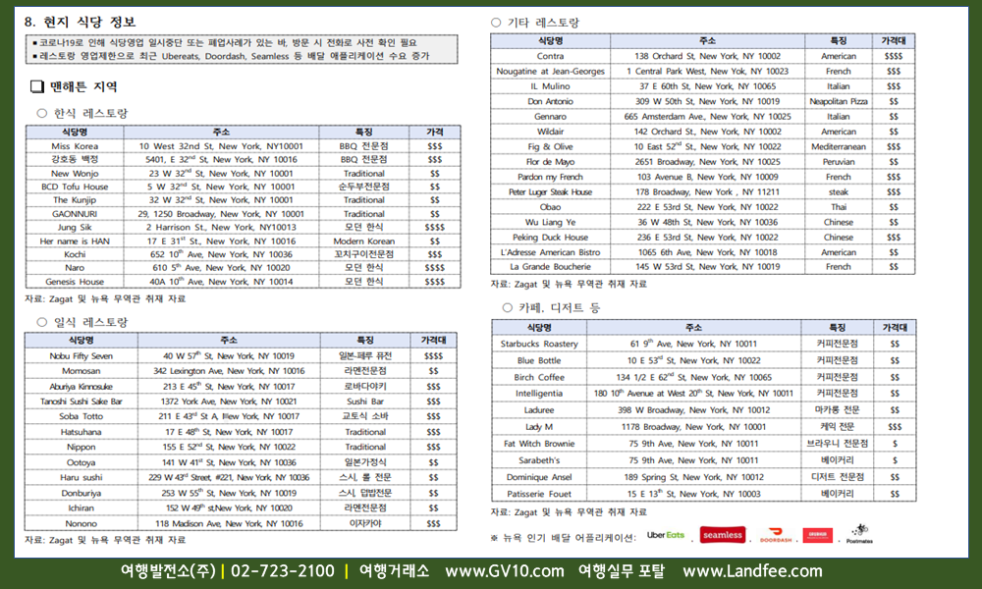Click the red Seamless logo
The width and height of the screenshot is (982, 589).
click(x=722, y=535)
